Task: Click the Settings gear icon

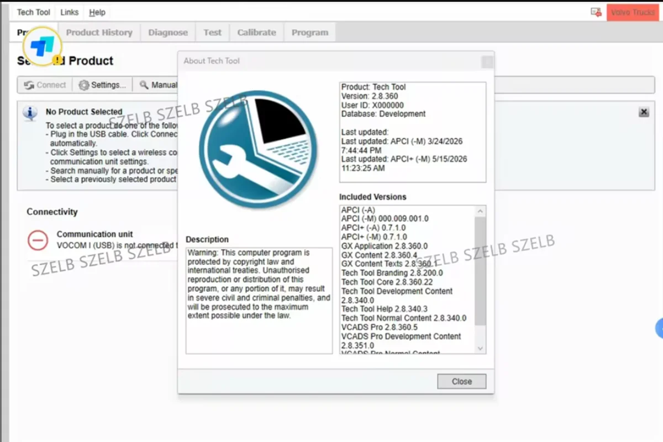Action: [x=83, y=85]
